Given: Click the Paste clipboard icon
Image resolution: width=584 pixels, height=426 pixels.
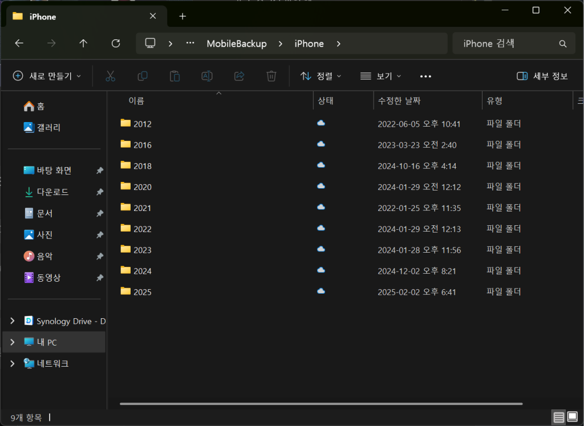Looking at the screenshot, I should click(x=175, y=76).
